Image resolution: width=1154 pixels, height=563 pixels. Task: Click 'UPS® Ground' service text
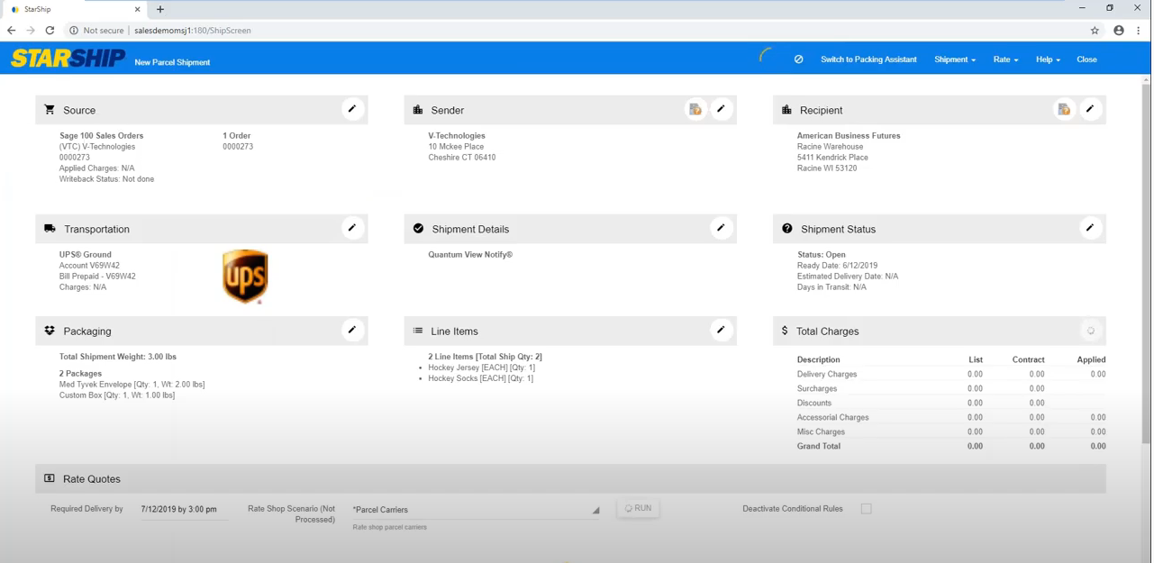[x=86, y=255]
